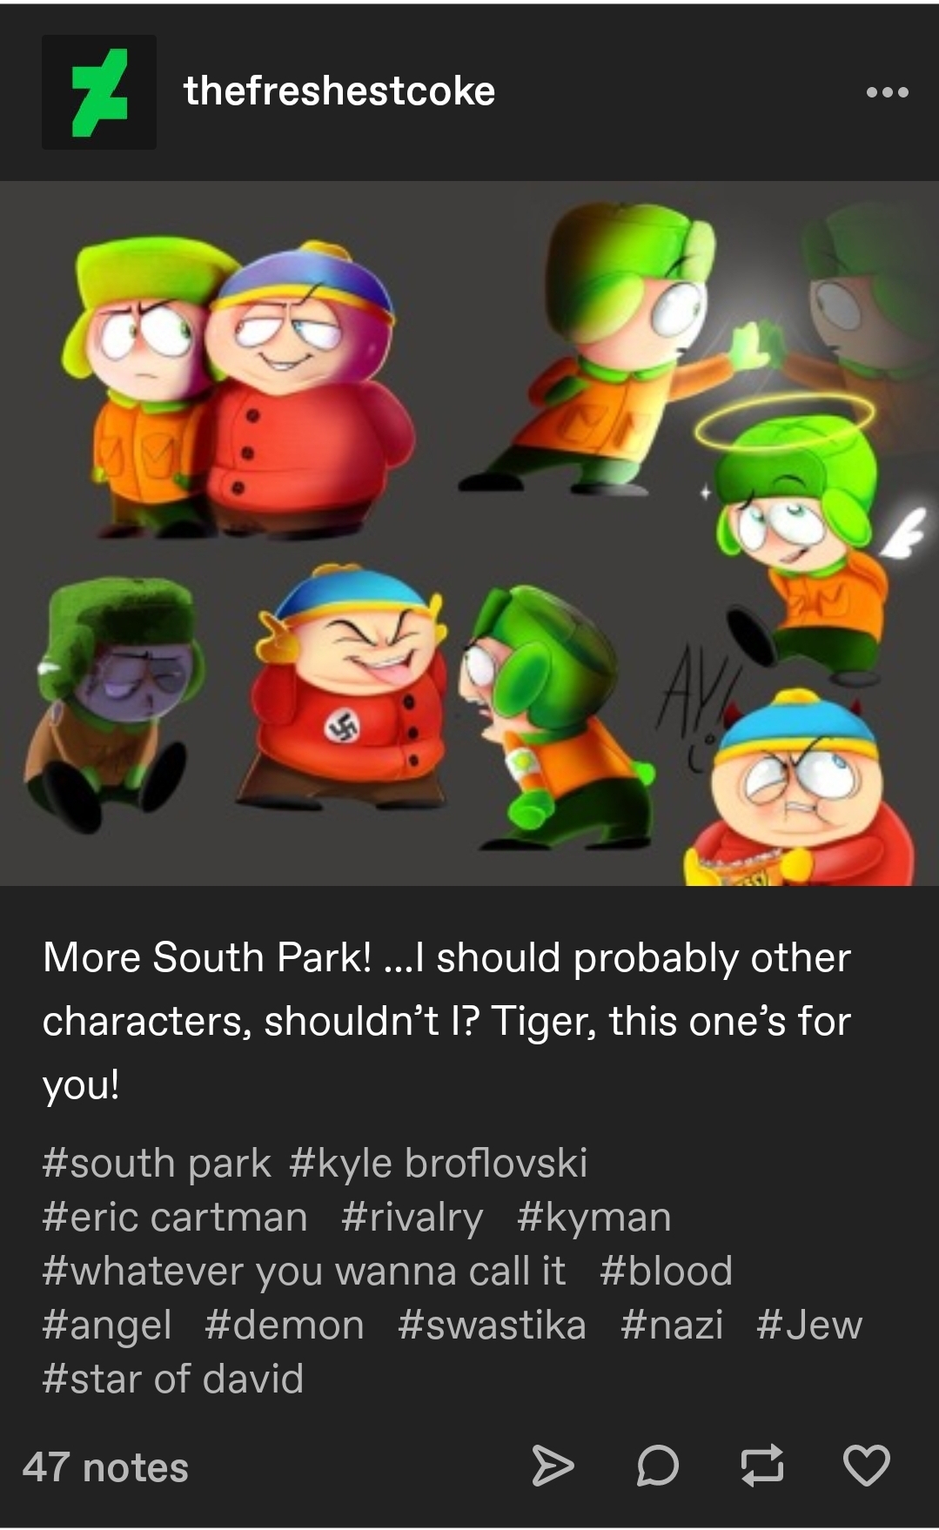The height and width of the screenshot is (1530, 939).
Task: Open the three-dot post options menu
Action: tap(887, 92)
